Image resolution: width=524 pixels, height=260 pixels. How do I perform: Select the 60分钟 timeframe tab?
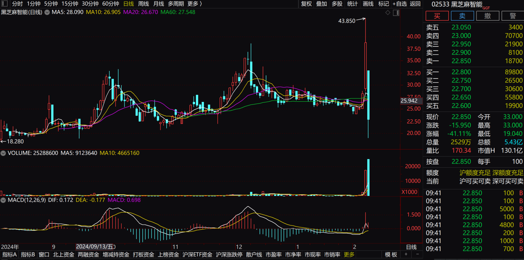click(110, 4)
